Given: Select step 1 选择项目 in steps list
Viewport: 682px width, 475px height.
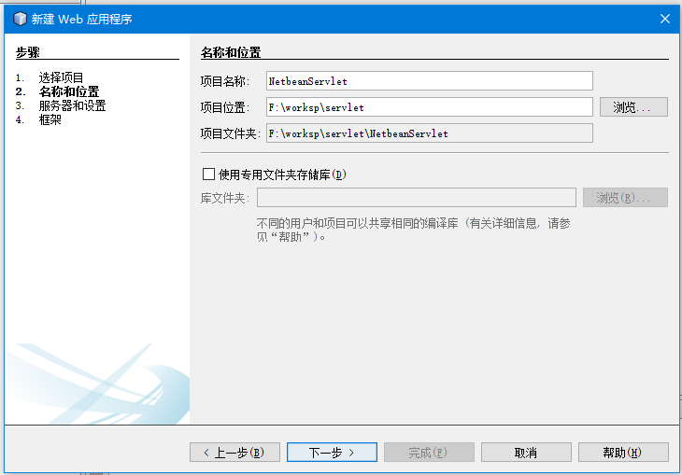Looking at the screenshot, I should (x=61, y=77).
